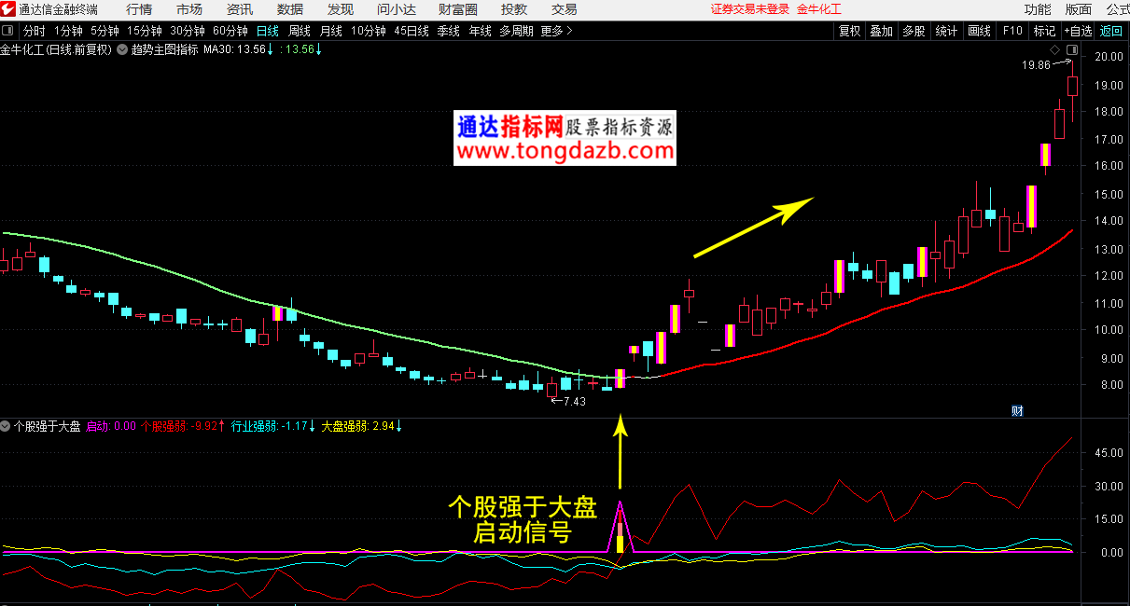Toggle the right panel icon near the price axis
Screen dimensions: 1130x606
(x=1071, y=49)
